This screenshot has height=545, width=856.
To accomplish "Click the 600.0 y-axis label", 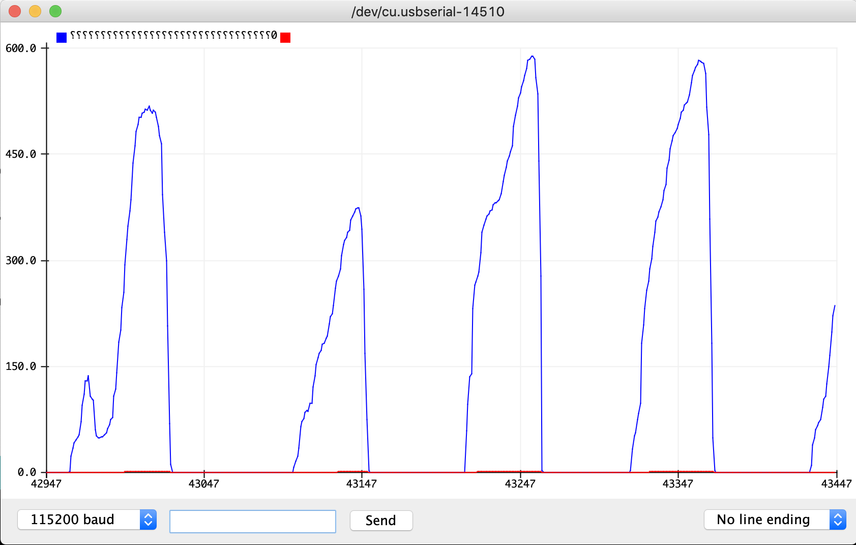I will [x=21, y=48].
